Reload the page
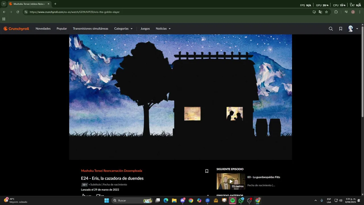The image size is (364, 205). (18, 12)
